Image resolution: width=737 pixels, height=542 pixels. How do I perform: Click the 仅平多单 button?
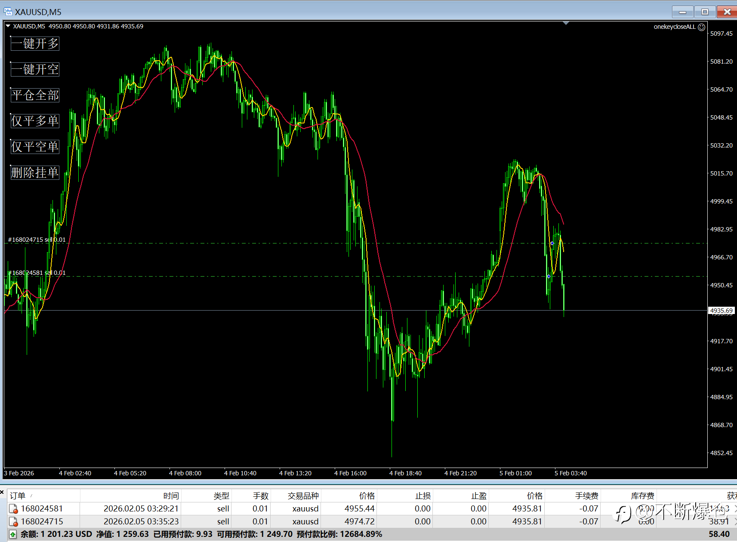tap(35, 121)
